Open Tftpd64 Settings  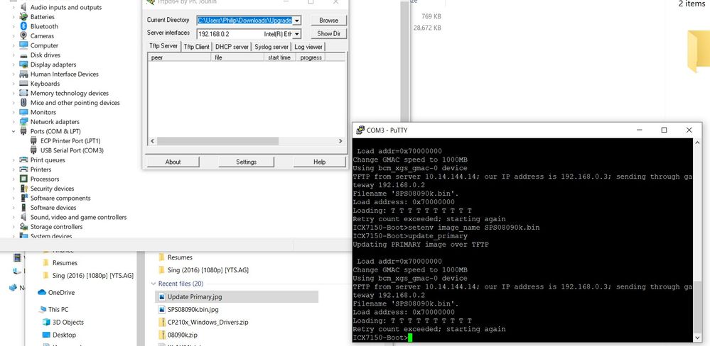[x=246, y=162]
